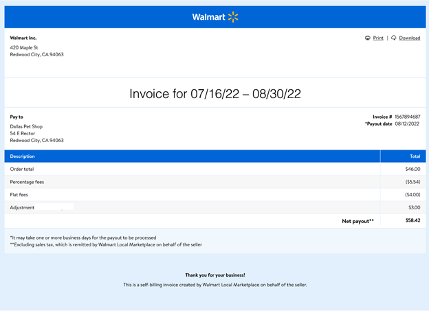Click the 'Net payout**' label
The height and width of the screenshot is (313, 429).
pos(358,221)
